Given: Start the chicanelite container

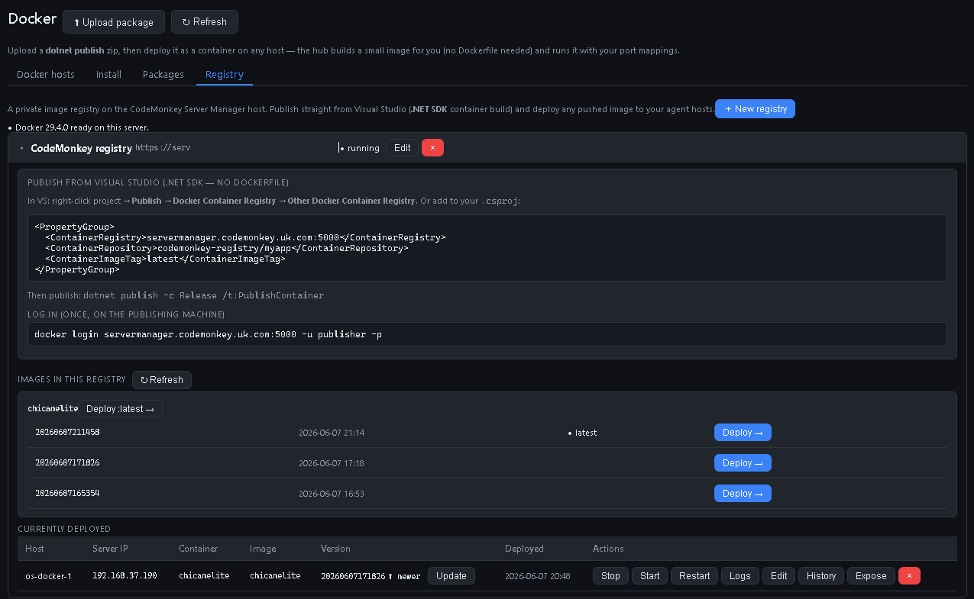Looking at the screenshot, I should tap(650, 576).
